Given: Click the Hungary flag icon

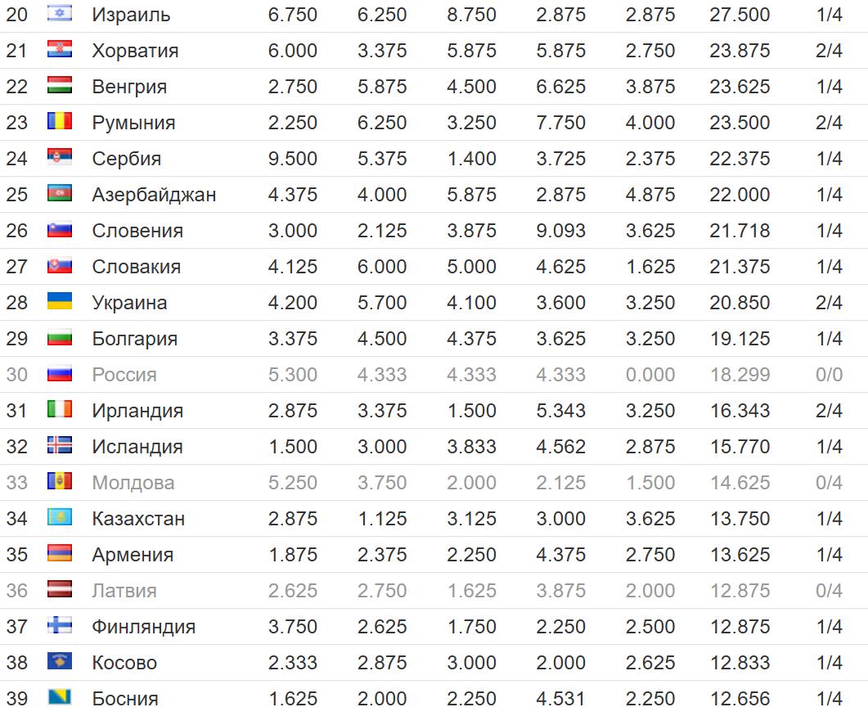Looking at the screenshot, I should point(60,86).
